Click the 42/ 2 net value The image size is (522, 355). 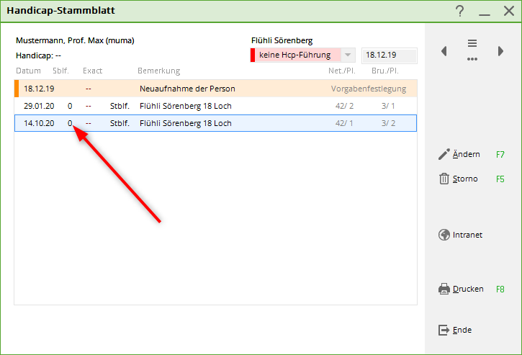click(x=344, y=106)
